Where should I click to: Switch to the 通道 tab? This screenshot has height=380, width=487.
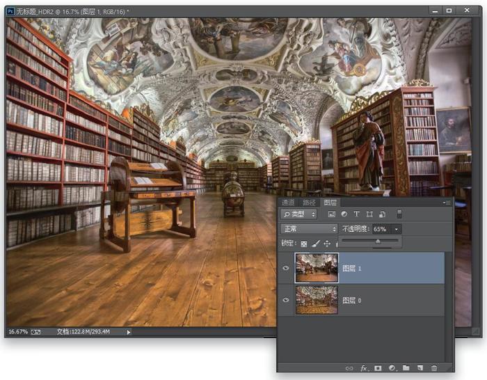pyautogui.click(x=287, y=202)
